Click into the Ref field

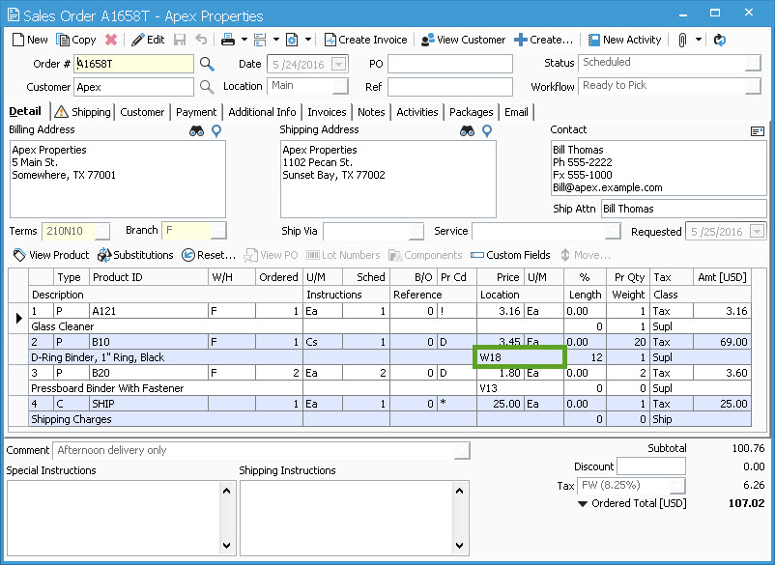(450, 87)
